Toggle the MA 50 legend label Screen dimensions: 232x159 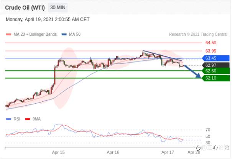coord(75,35)
